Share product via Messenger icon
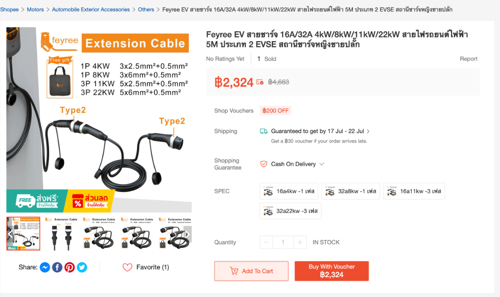This screenshot has width=500, height=297. (x=45, y=267)
